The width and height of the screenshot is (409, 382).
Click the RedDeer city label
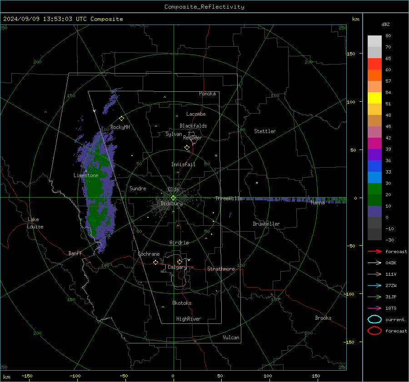pos(193,138)
